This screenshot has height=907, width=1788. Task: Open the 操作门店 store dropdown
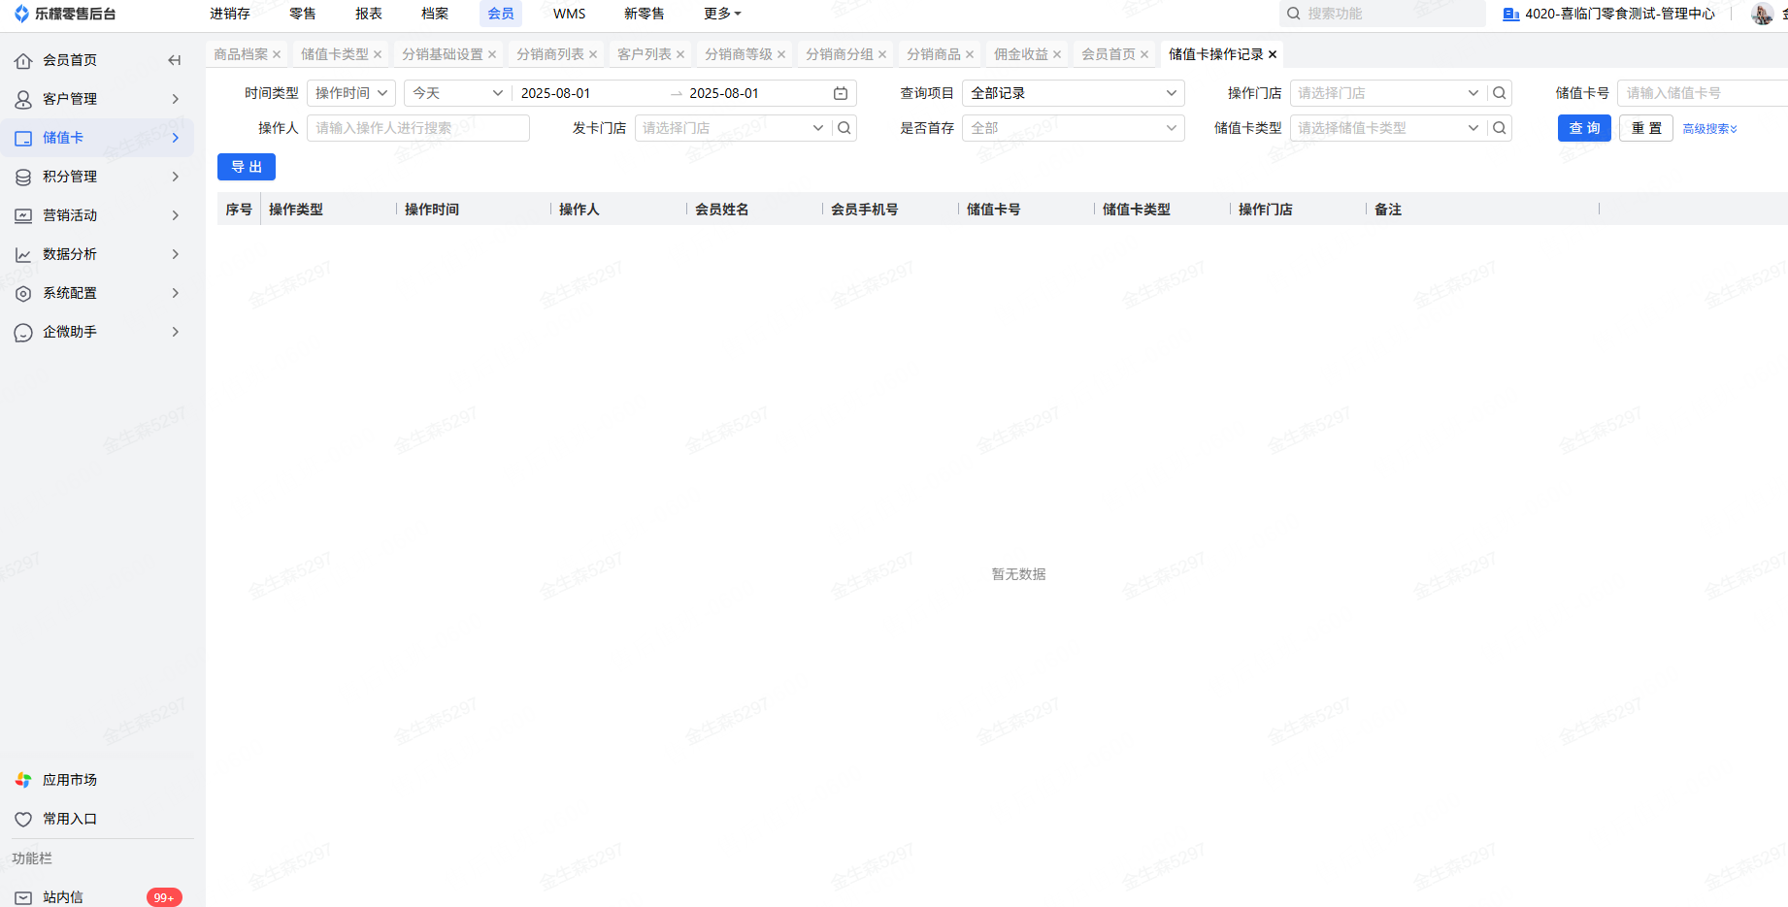[1388, 93]
